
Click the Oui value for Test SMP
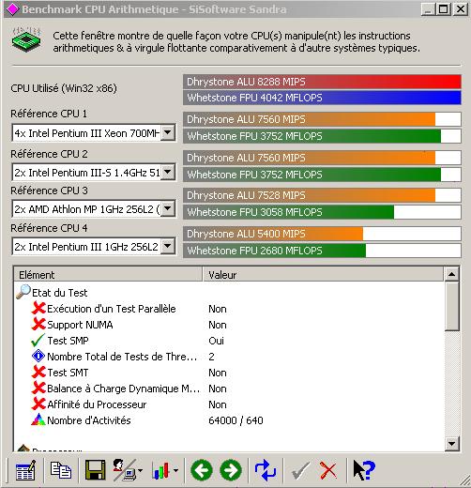pos(216,341)
